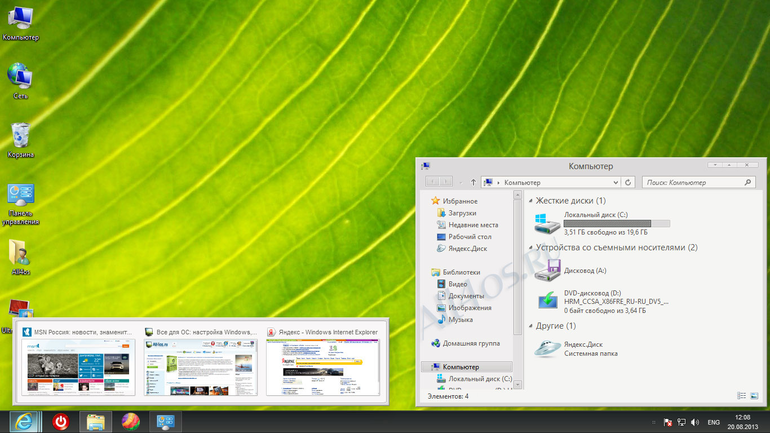Click the action center flag tray icon
This screenshot has height=433, width=770.
coord(667,422)
